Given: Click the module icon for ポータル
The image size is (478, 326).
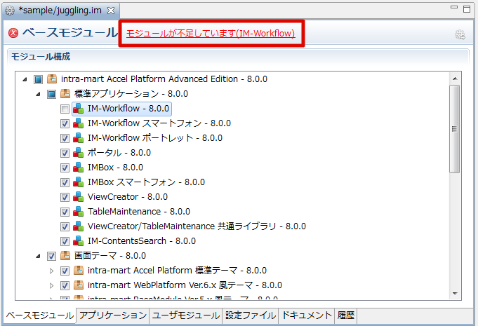Looking at the screenshot, I should (x=79, y=153).
